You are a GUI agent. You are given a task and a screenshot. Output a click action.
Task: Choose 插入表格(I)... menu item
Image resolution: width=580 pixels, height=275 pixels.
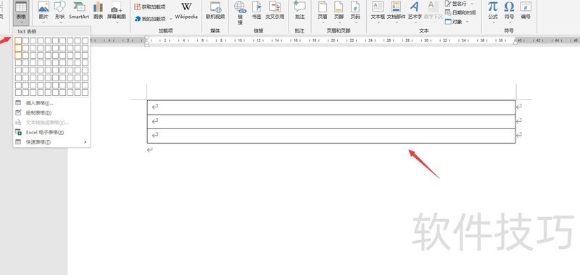pos(51,103)
